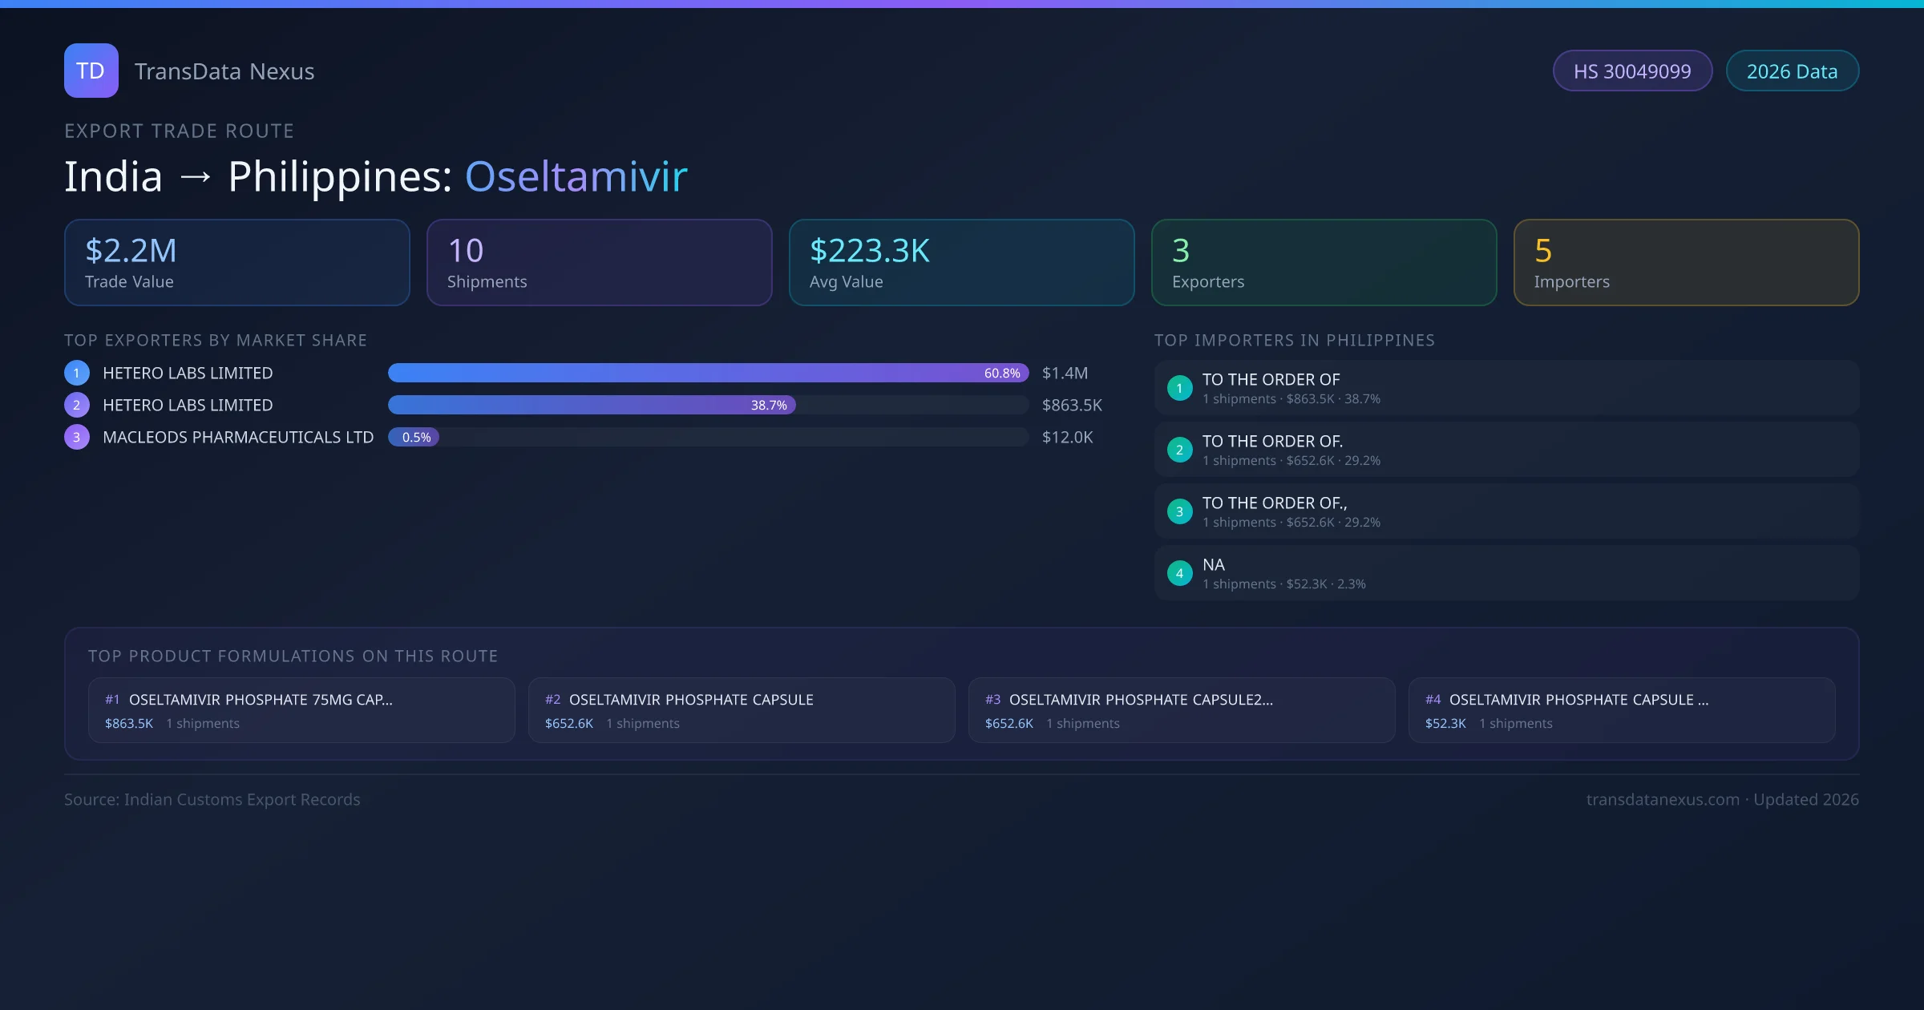Click transdatanexus.com footer link
This screenshot has width=1924, height=1010.
pos(1662,799)
